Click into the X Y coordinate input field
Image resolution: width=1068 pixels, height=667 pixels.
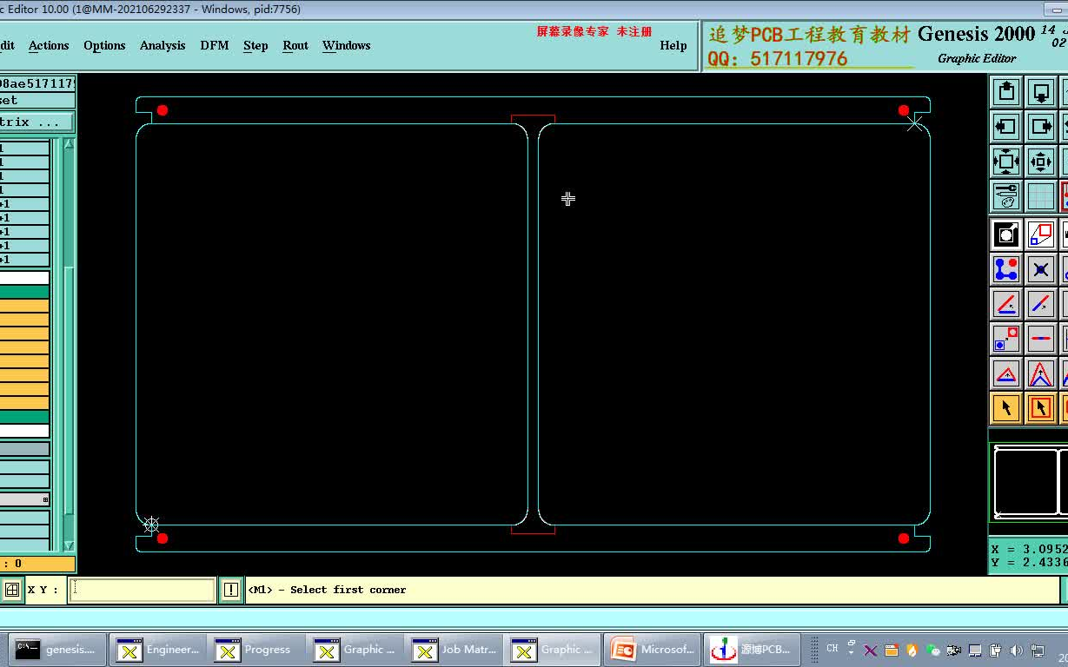click(x=142, y=590)
